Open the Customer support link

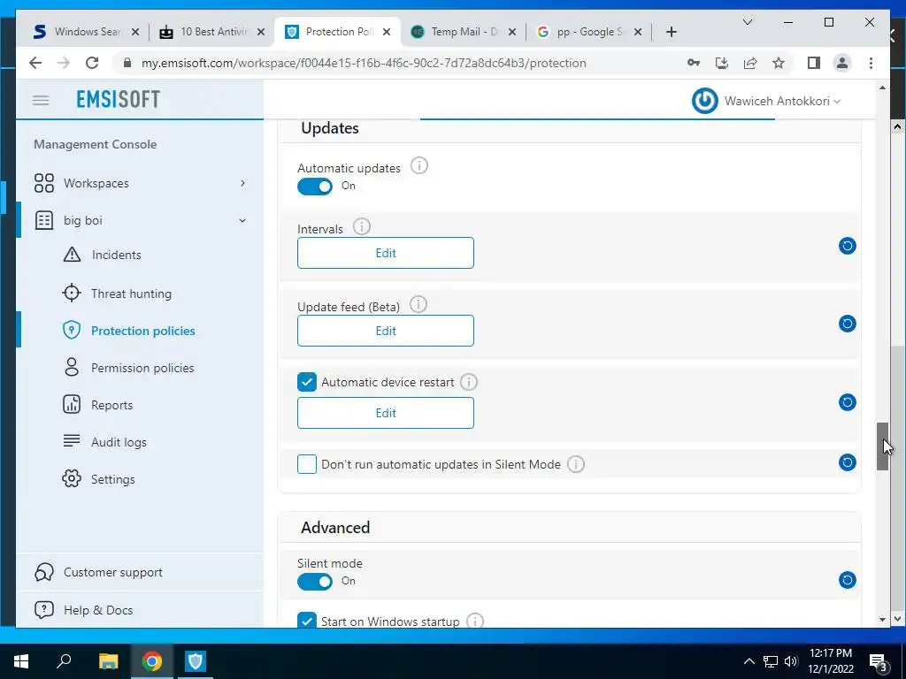113,572
